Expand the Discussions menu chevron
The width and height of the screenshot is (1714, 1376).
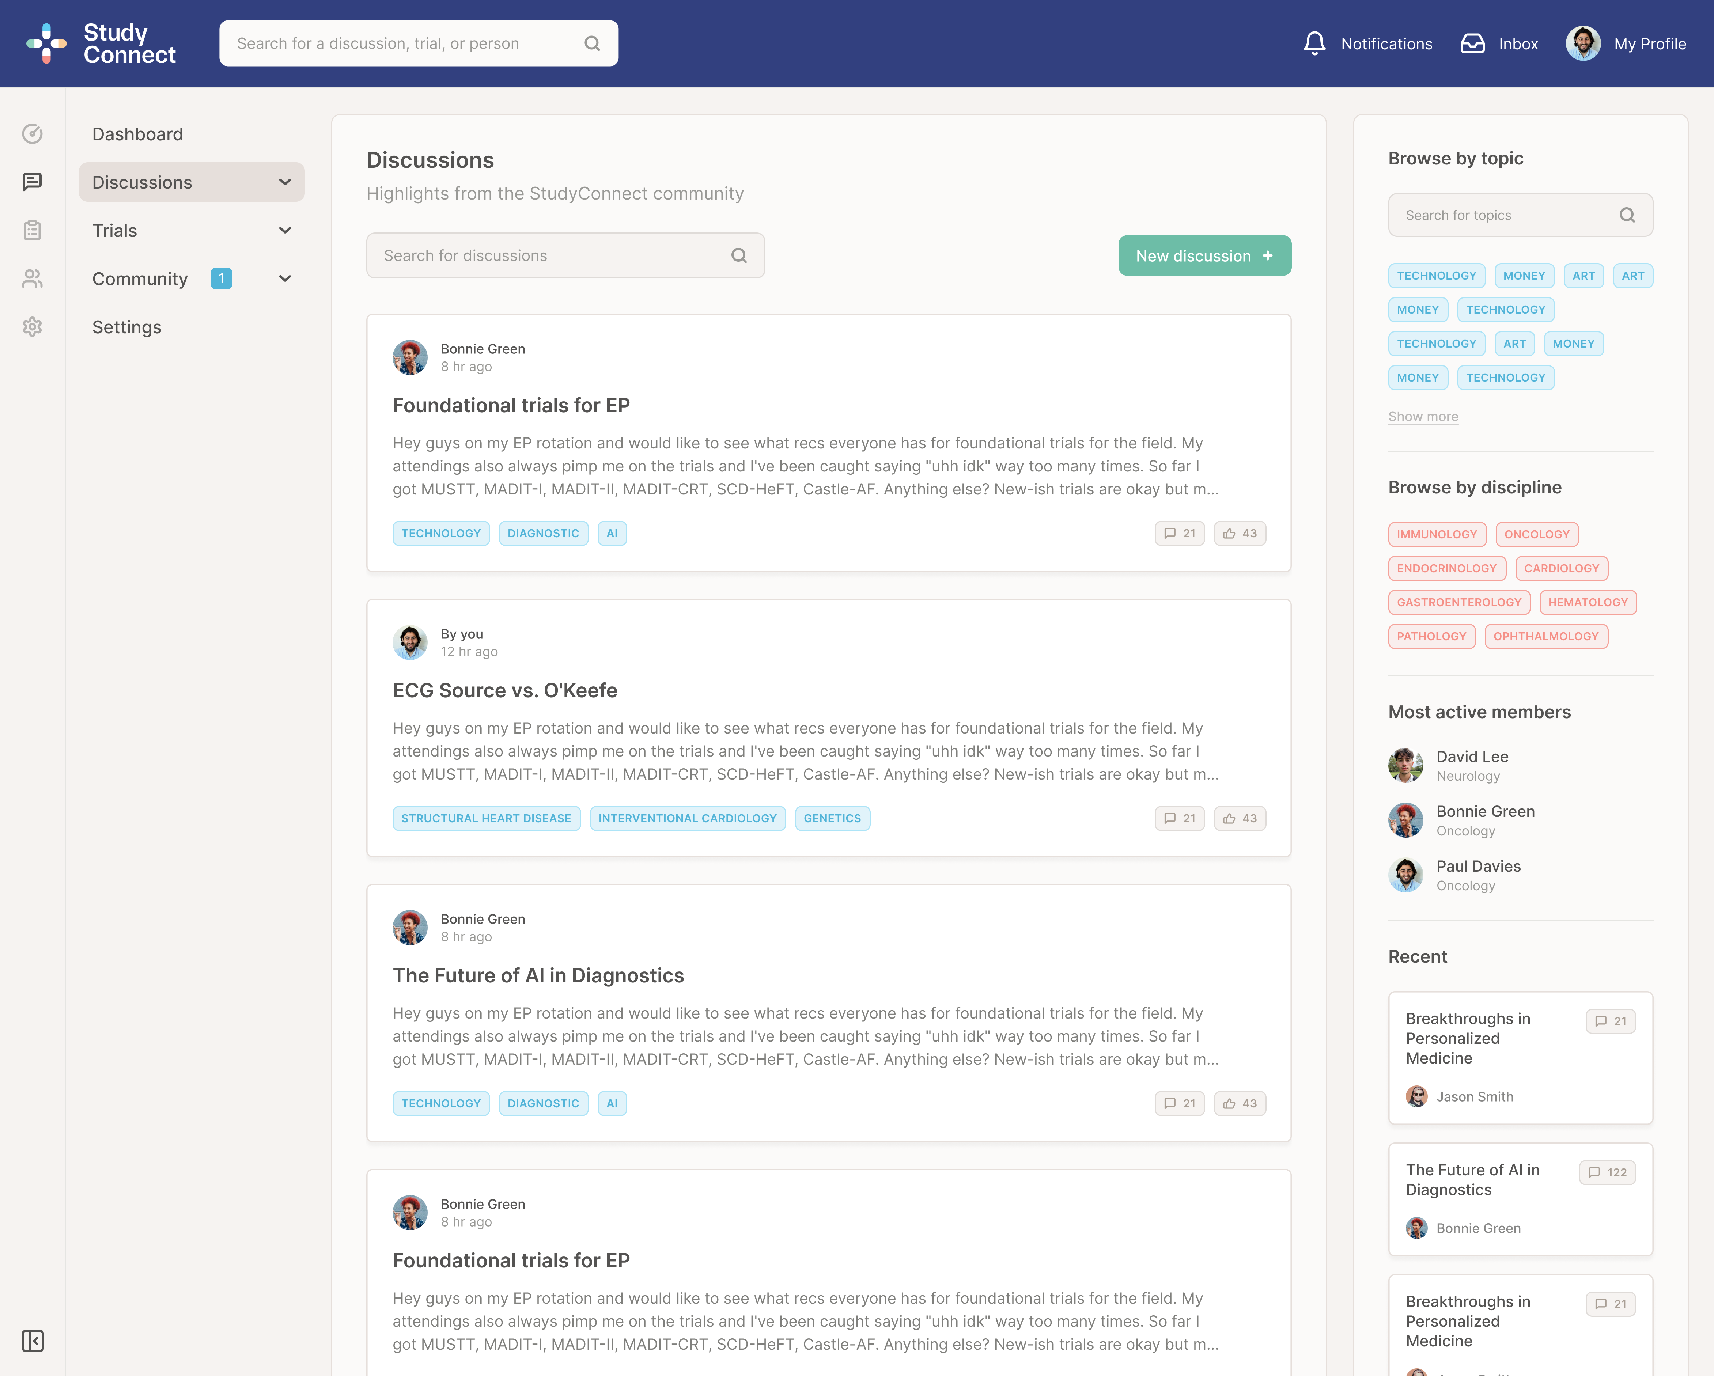click(x=285, y=182)
